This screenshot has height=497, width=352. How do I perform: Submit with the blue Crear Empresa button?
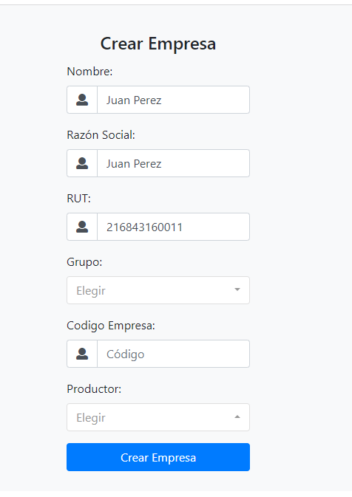(158, 457)
